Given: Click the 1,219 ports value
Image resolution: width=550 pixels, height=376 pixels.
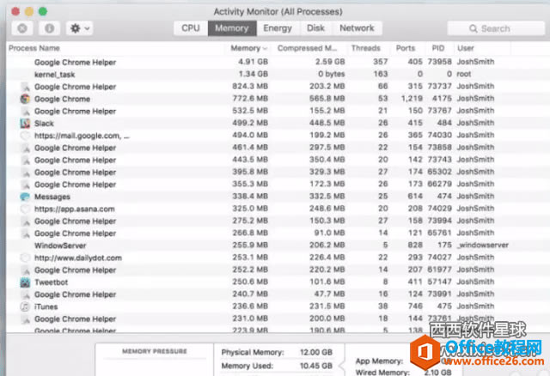Looking at the screenshot, I should (x=412, y=99).
